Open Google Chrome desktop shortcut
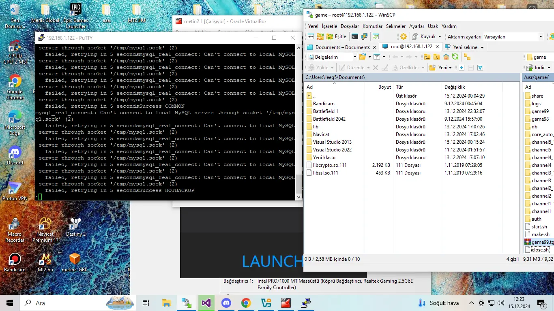 tap(15, 81)
